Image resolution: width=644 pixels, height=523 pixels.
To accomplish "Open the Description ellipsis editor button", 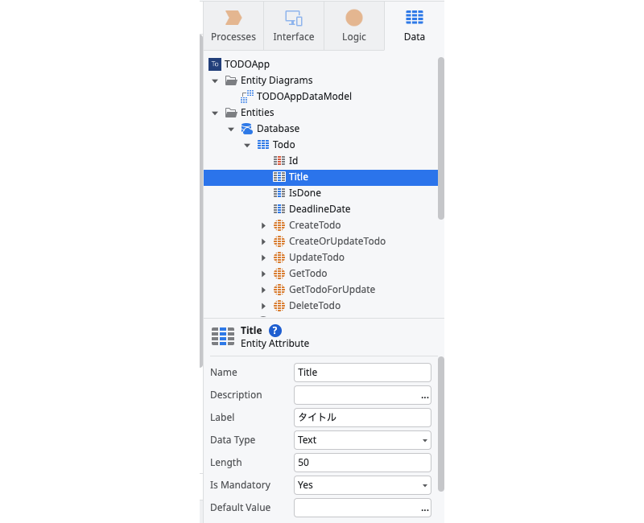I will [425, 397].
